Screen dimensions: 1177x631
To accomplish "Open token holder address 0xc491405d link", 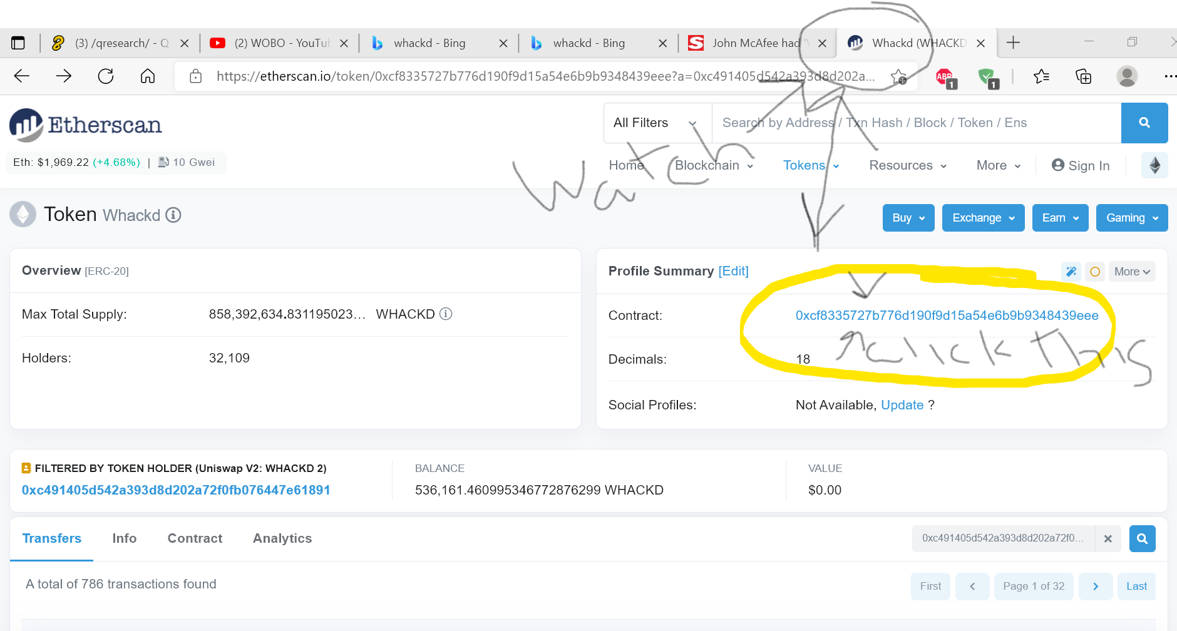I will coord(176,490).
